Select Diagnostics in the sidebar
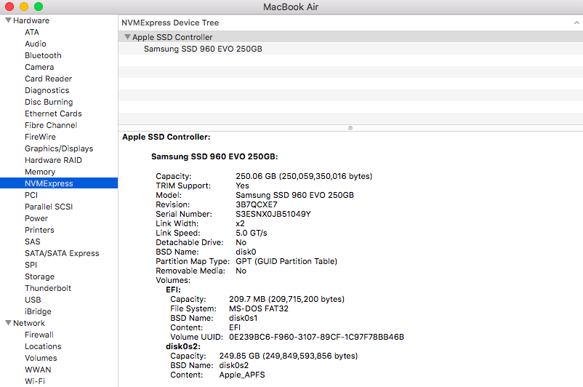Image resolution: width=583 pixels, height=387 pixels. [47, 90]
